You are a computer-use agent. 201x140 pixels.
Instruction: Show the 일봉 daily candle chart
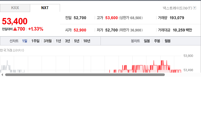(x=147, y=41)
